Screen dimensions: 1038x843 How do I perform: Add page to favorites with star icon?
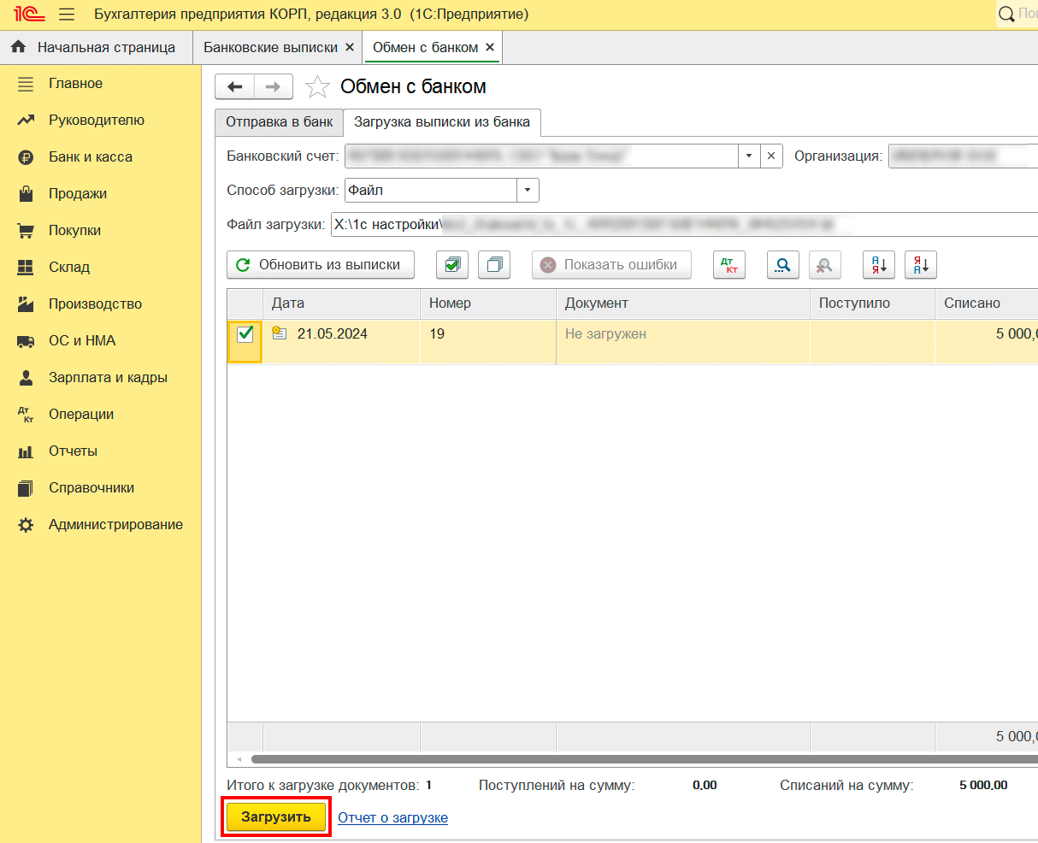(317, 86)
